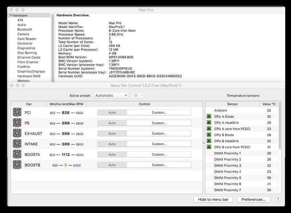Image resolution: width=291 pixels, height=213 pixels.
Task: Click the Value °C column header
Action: pos(269,104)
